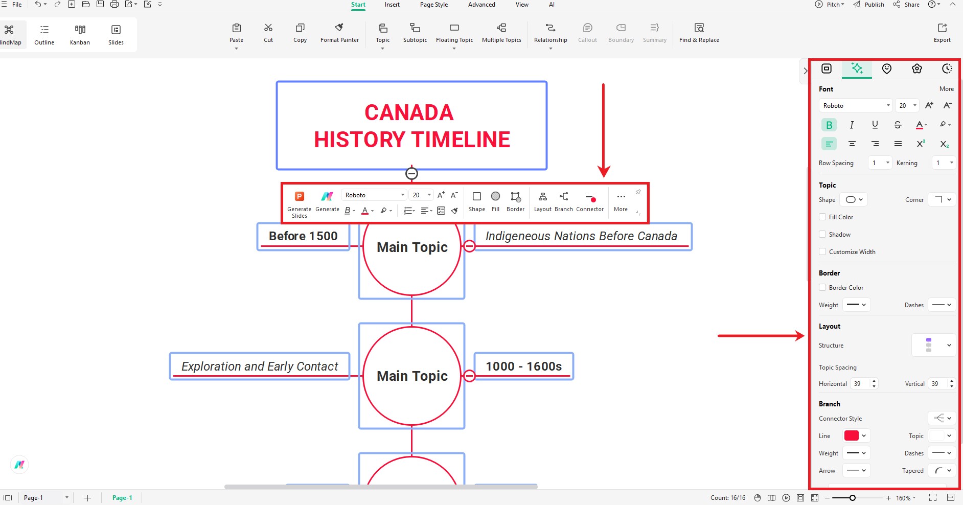Click the Cut scissors icon

[268, 28]
